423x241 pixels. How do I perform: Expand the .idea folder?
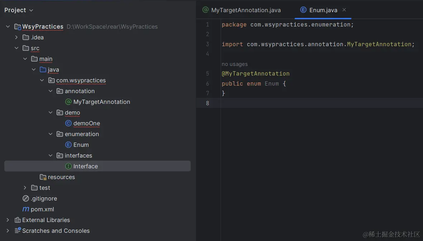coord(16,37)
